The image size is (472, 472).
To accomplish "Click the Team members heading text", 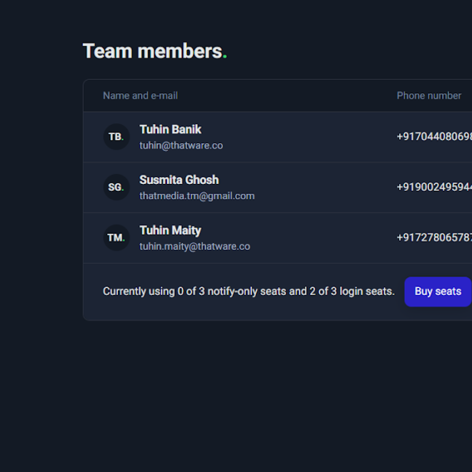I will click(x=152, y=51).
